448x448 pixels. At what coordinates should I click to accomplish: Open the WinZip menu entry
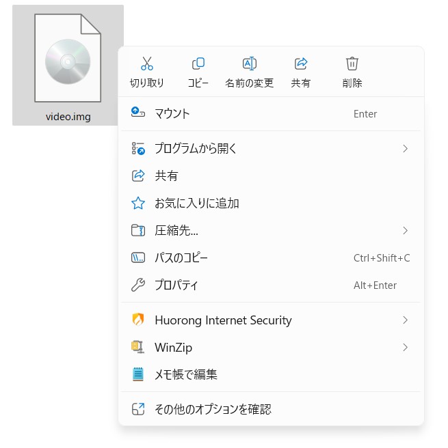point(271,348)
